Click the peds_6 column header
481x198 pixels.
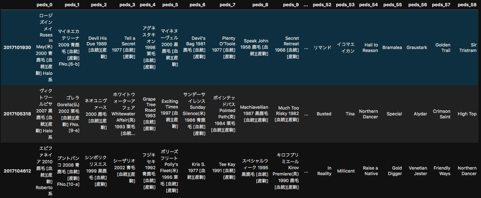(x=197, y=5)
